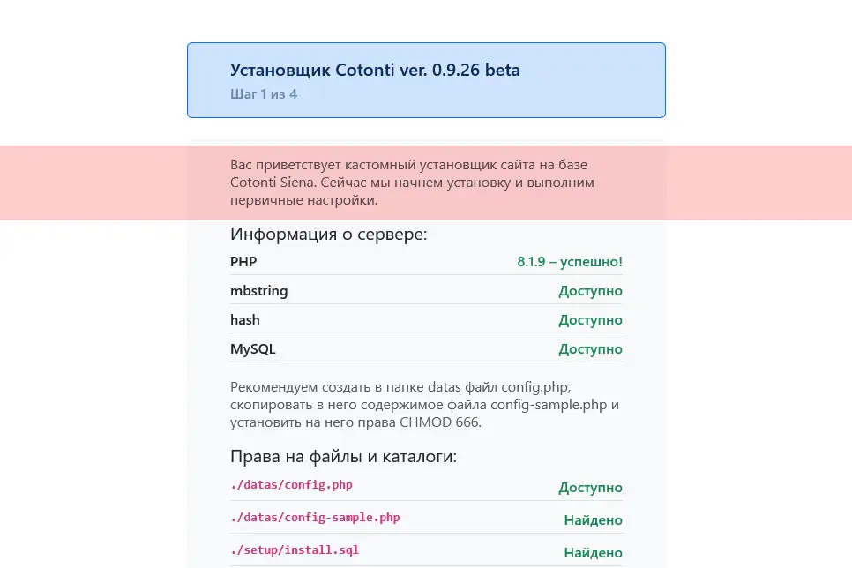852x568 pixels.
Task: Click the PHP version status "8.1.9 – успешно!"
Action: [570, 261]
